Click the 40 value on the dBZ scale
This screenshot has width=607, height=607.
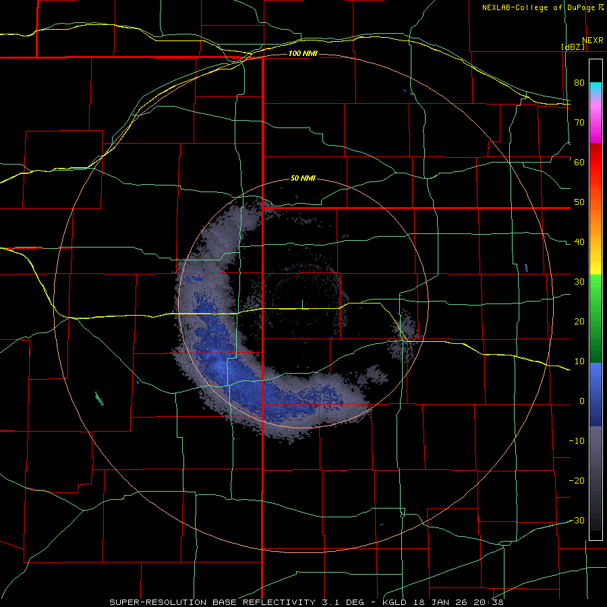[579, 242]
